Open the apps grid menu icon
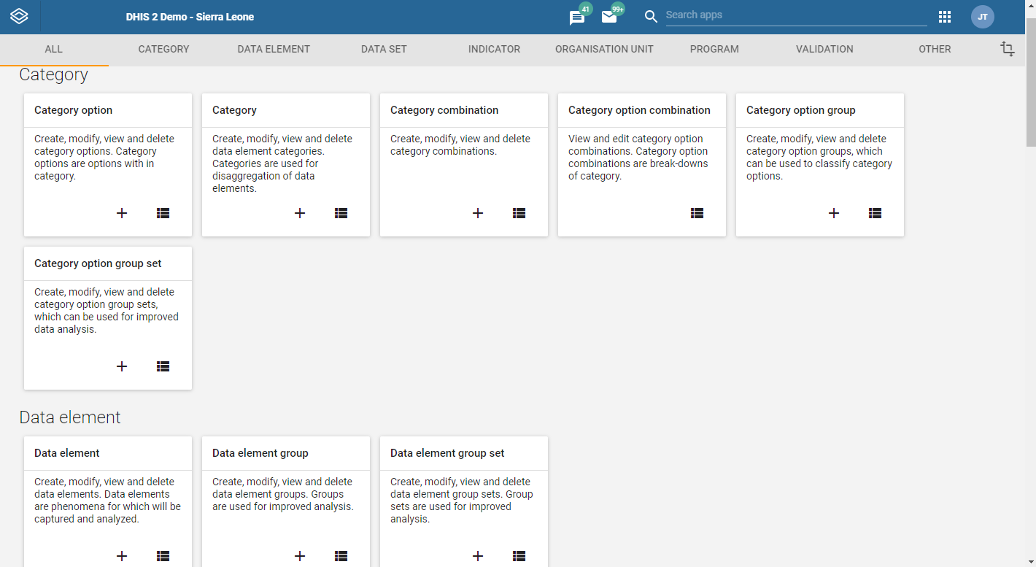Image resolution: width=1036 pixels, height=567 pixels. click(945, 17)
